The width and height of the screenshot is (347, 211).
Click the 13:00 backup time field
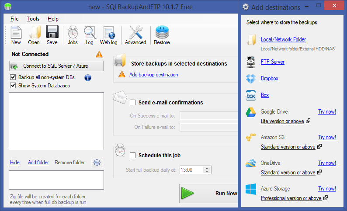(192, 170)
